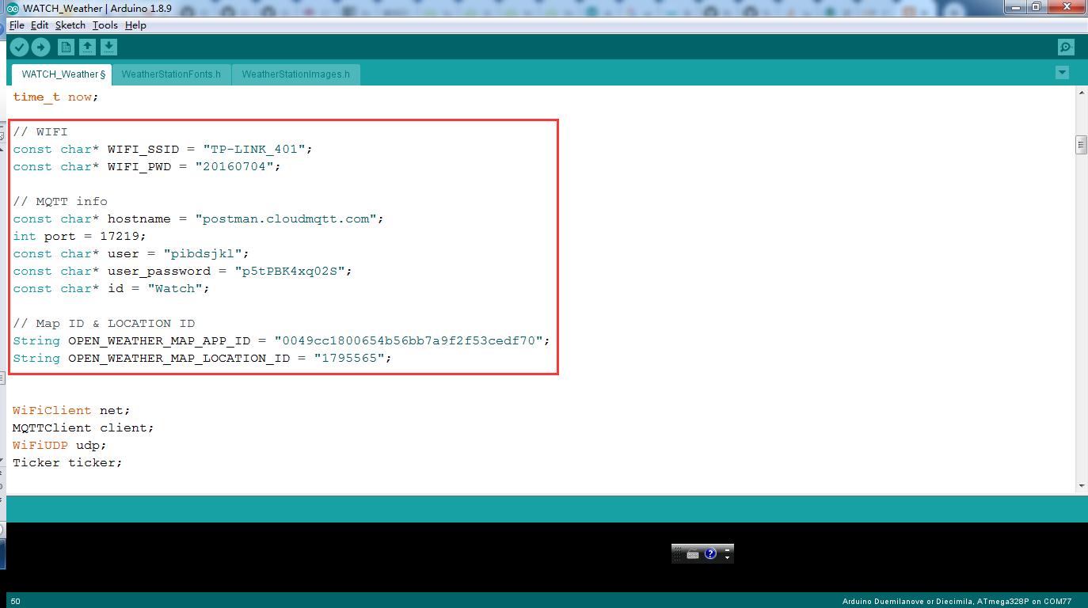Open the File menu

17,25
